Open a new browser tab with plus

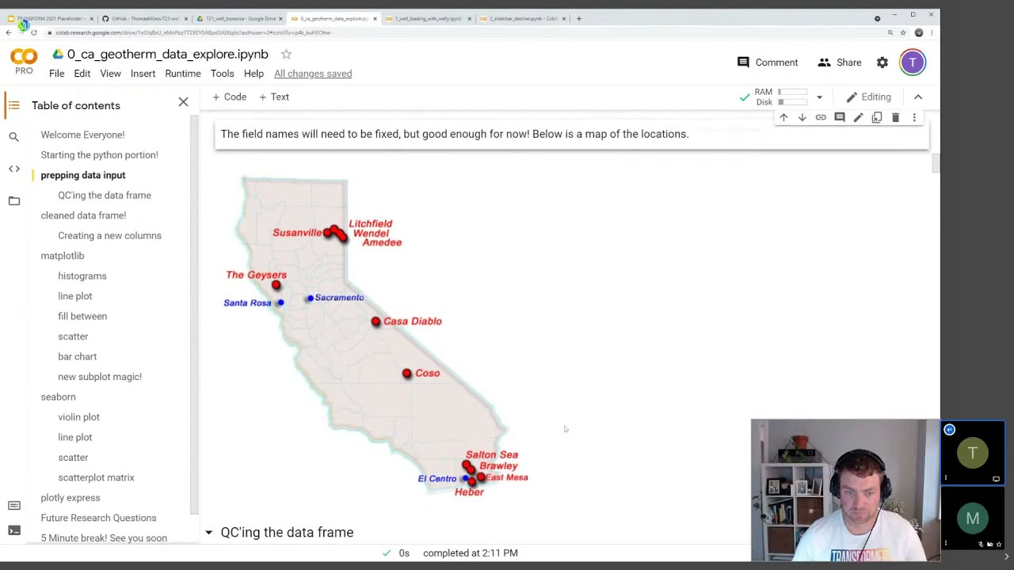pyautogui.click(x=579, y=18)
